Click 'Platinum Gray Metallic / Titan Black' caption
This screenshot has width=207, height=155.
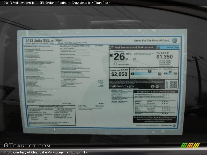tap(84, 3)
